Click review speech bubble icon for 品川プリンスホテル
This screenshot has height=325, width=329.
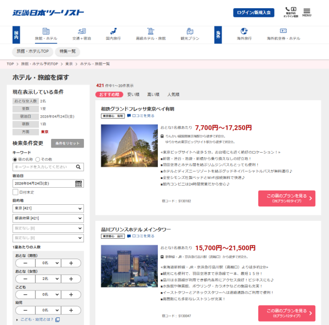click(x=129, y=236)
